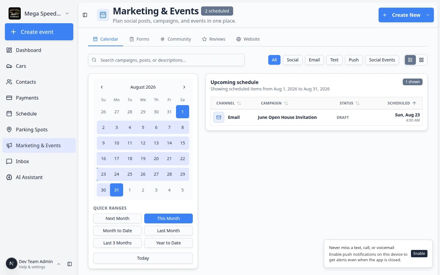Expand Dev Team Admin user menu
The height and width of the screenshot is (275, 440).
tap(33, 264)
